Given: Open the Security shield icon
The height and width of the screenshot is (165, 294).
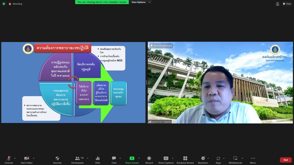Looking at the screenshot, I should 57,159.
